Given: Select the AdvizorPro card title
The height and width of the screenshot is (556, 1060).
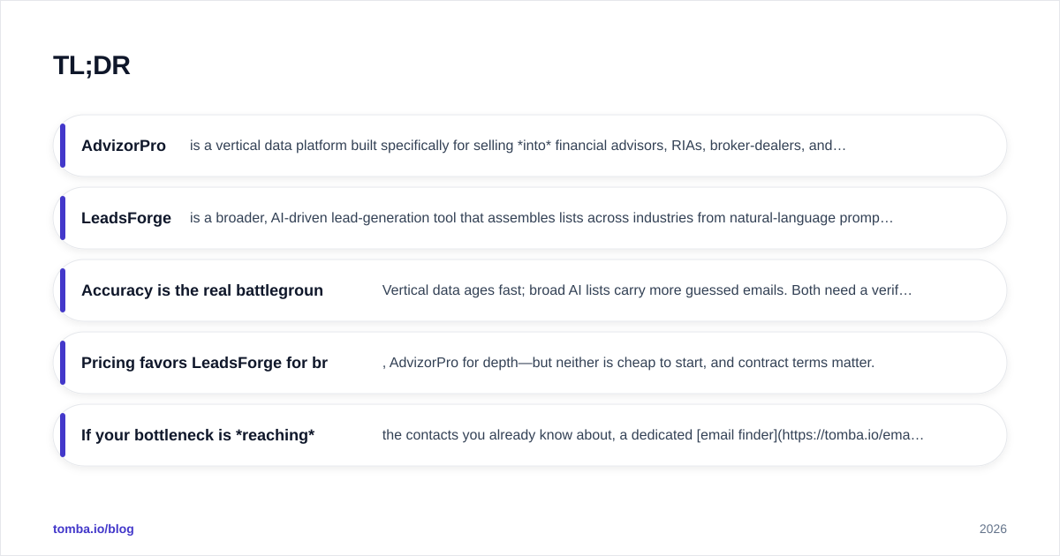Looking at the screenshot, I should 124,146.
